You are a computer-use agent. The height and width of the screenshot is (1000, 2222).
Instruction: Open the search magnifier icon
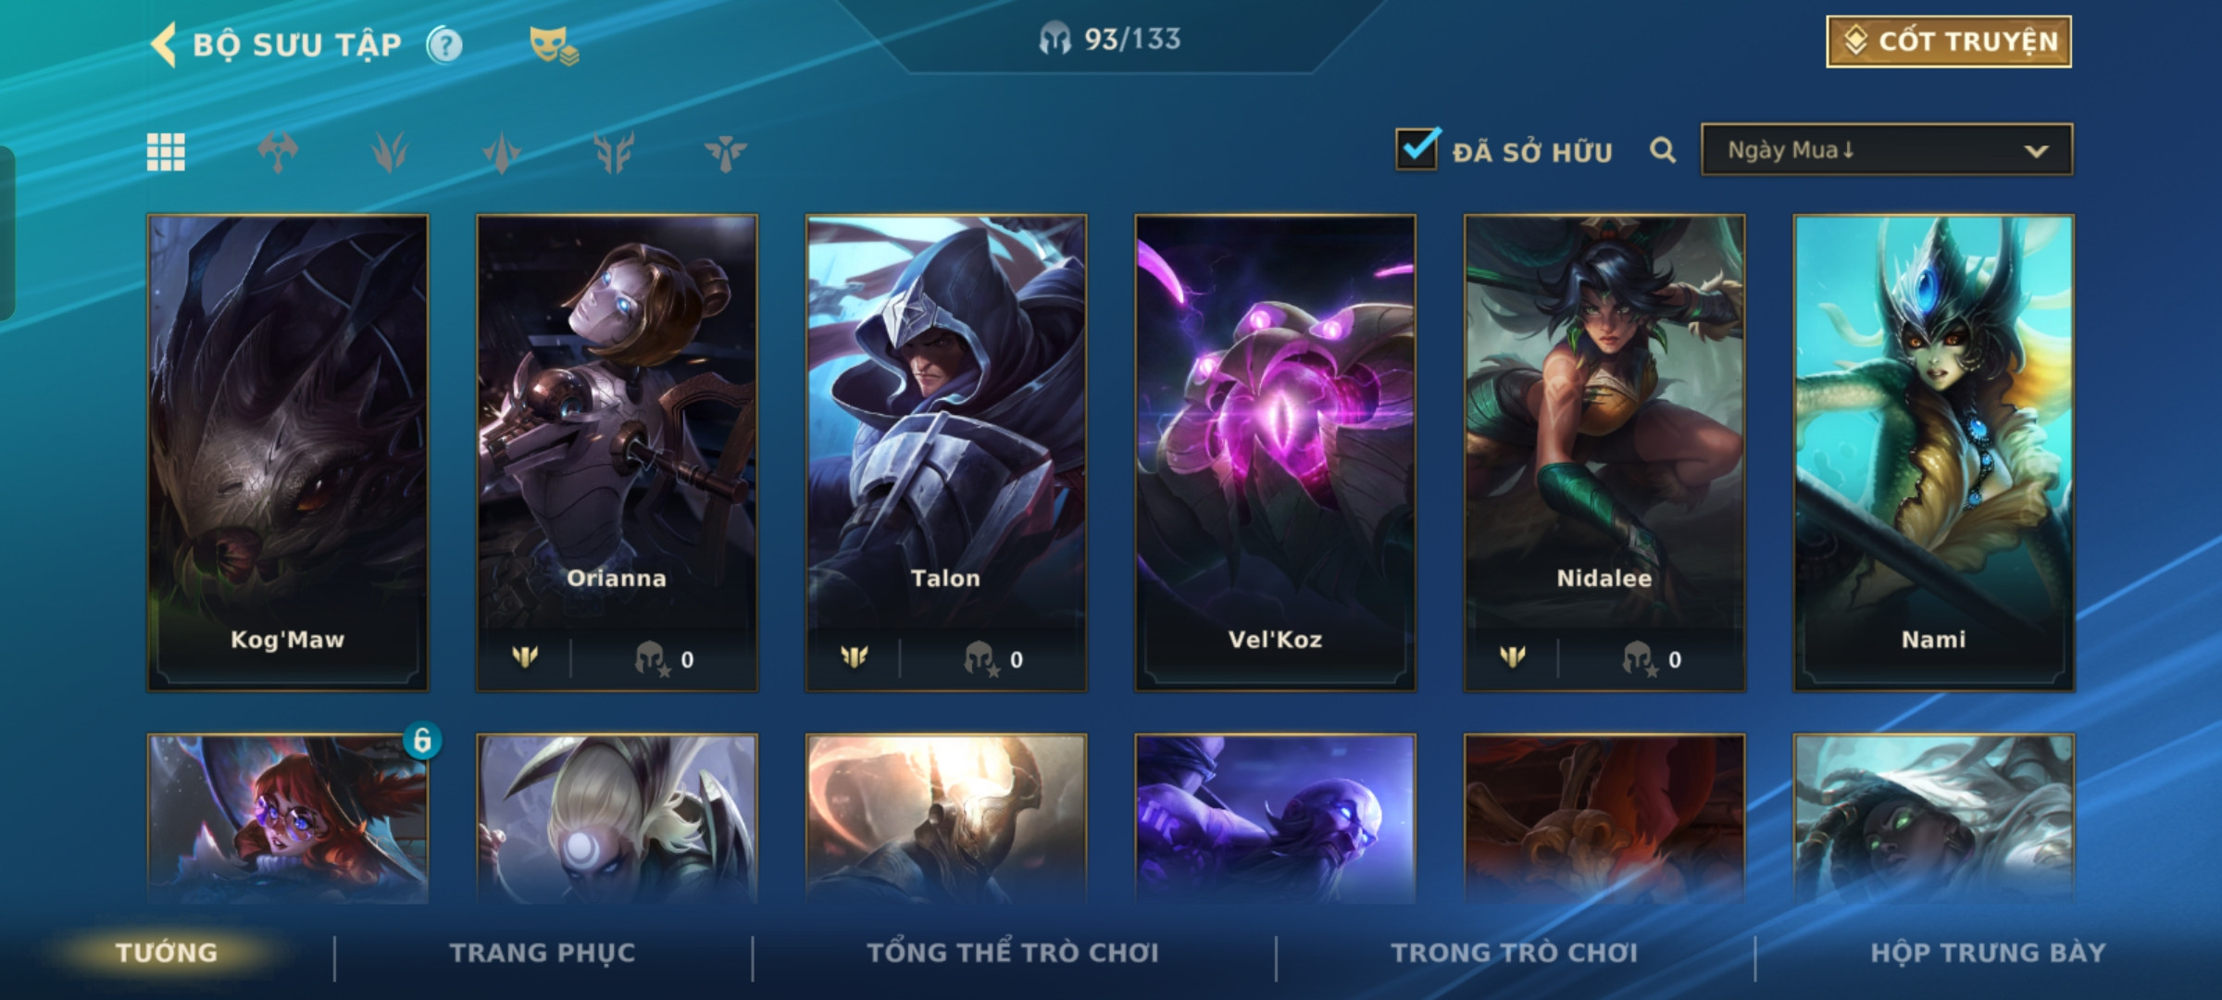pos(1663,150)
